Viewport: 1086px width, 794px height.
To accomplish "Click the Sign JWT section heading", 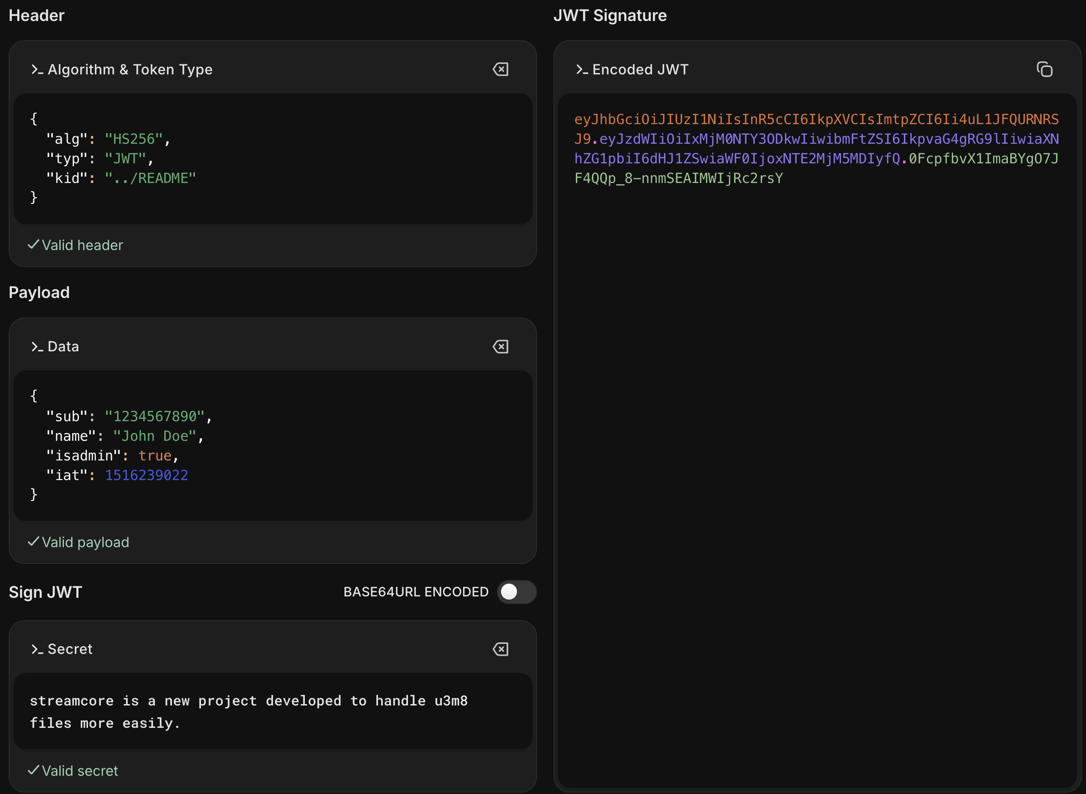I will click(46, 592).
